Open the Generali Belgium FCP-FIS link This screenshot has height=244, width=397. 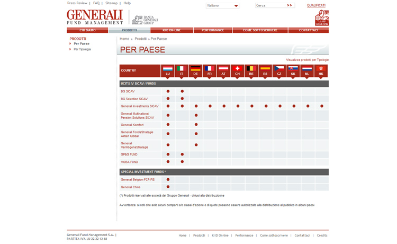coord(138,180)
